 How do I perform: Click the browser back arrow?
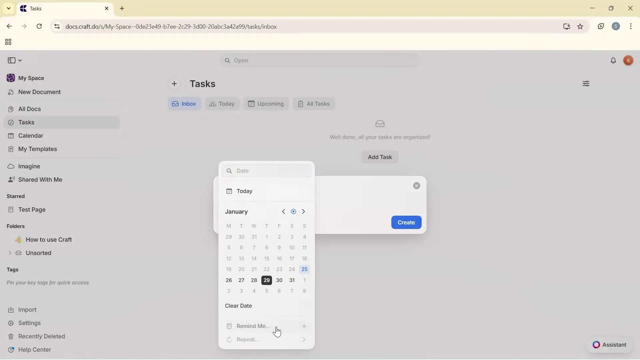(x=9, y=26)
